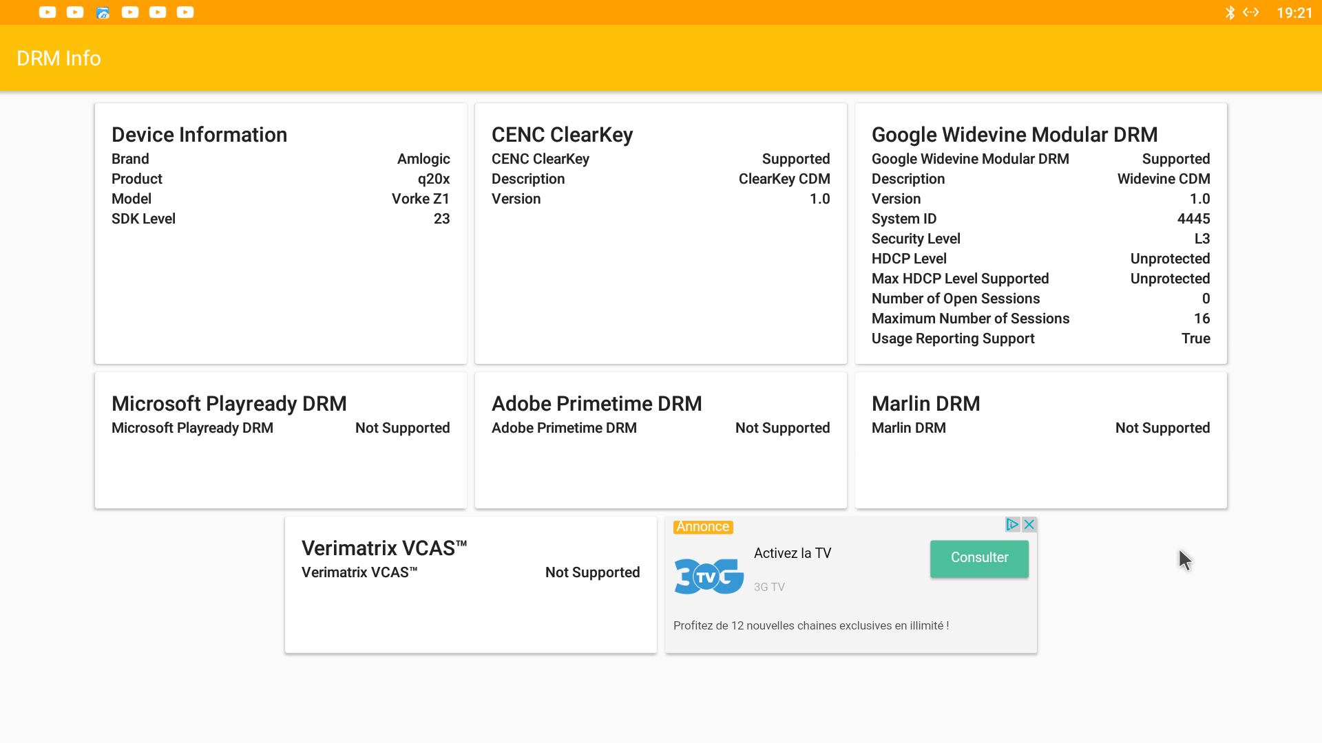Select the Microsoft Playready DRM card heading

coord(229,404)
